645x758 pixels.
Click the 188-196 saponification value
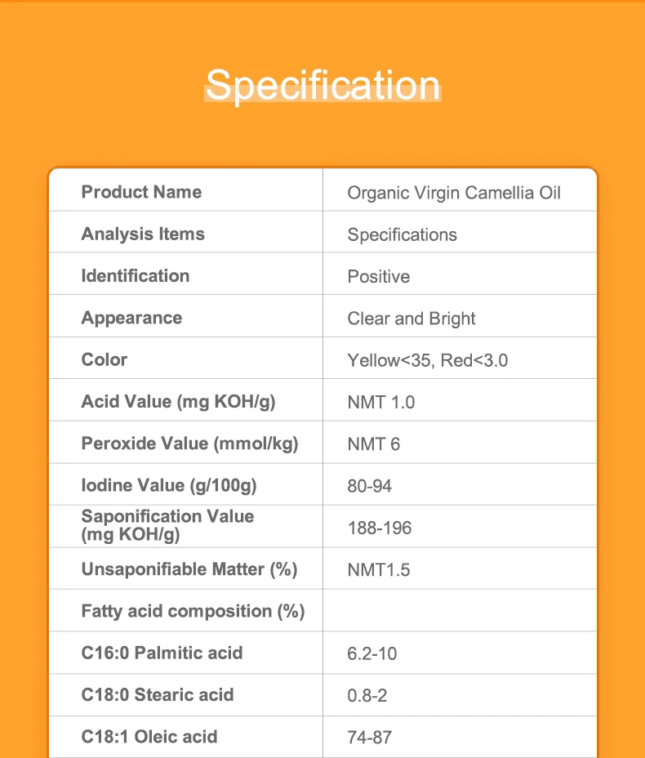[380, 528]
